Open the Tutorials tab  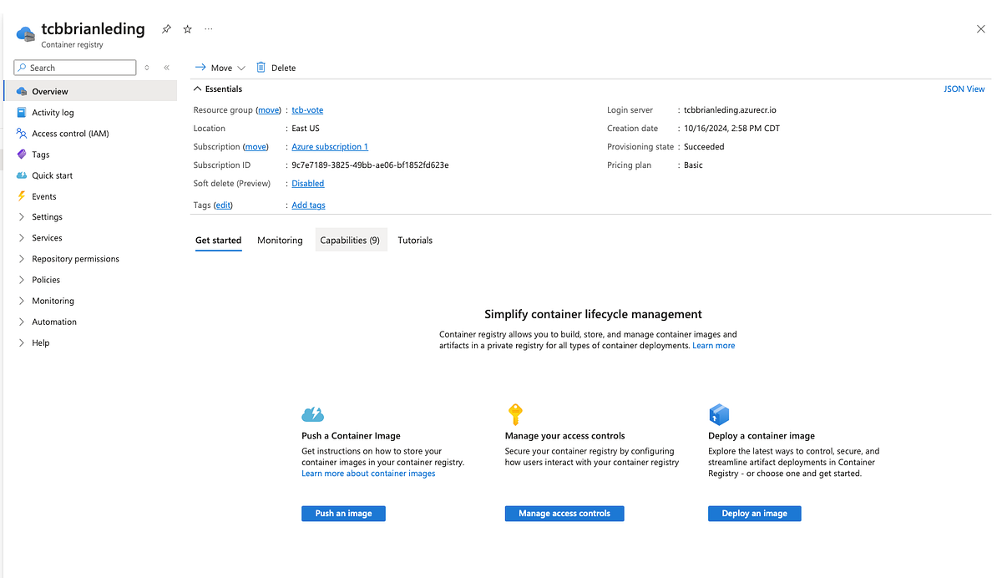click(415, 240)
